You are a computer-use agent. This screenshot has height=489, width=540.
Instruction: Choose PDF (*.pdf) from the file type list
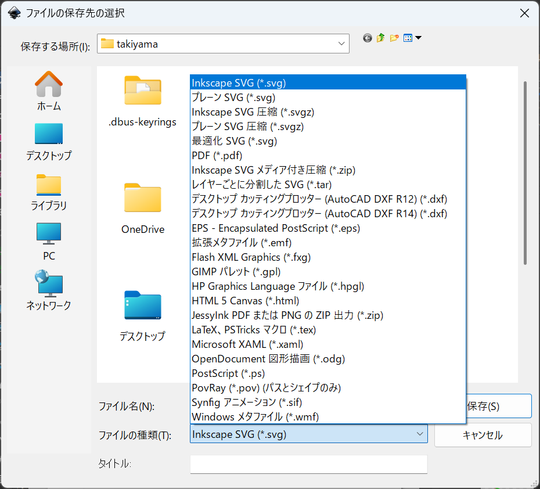[x=217, y=156]
